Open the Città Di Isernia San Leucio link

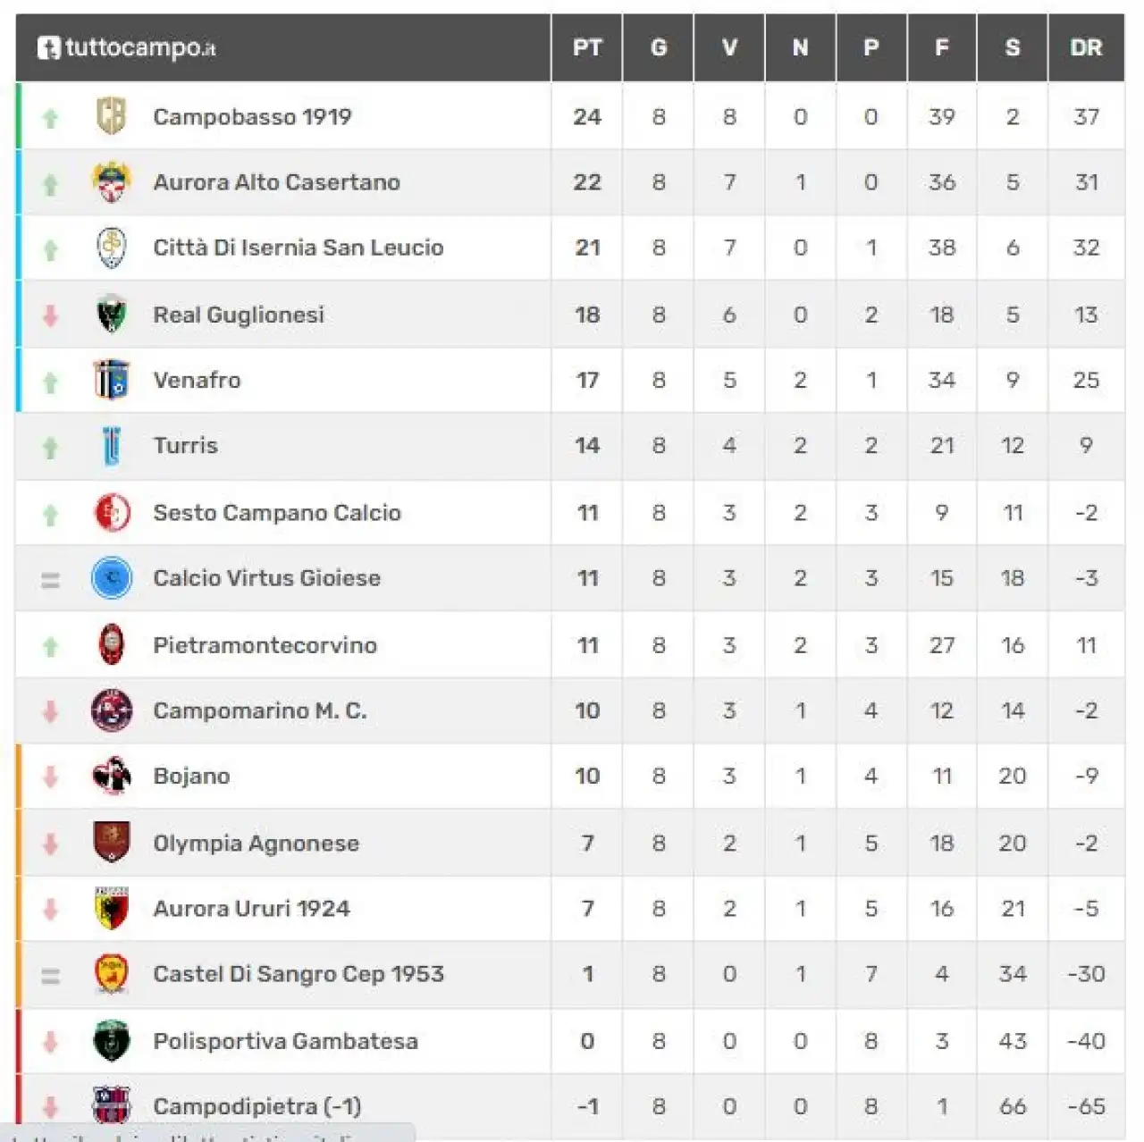tap(299, 248)
